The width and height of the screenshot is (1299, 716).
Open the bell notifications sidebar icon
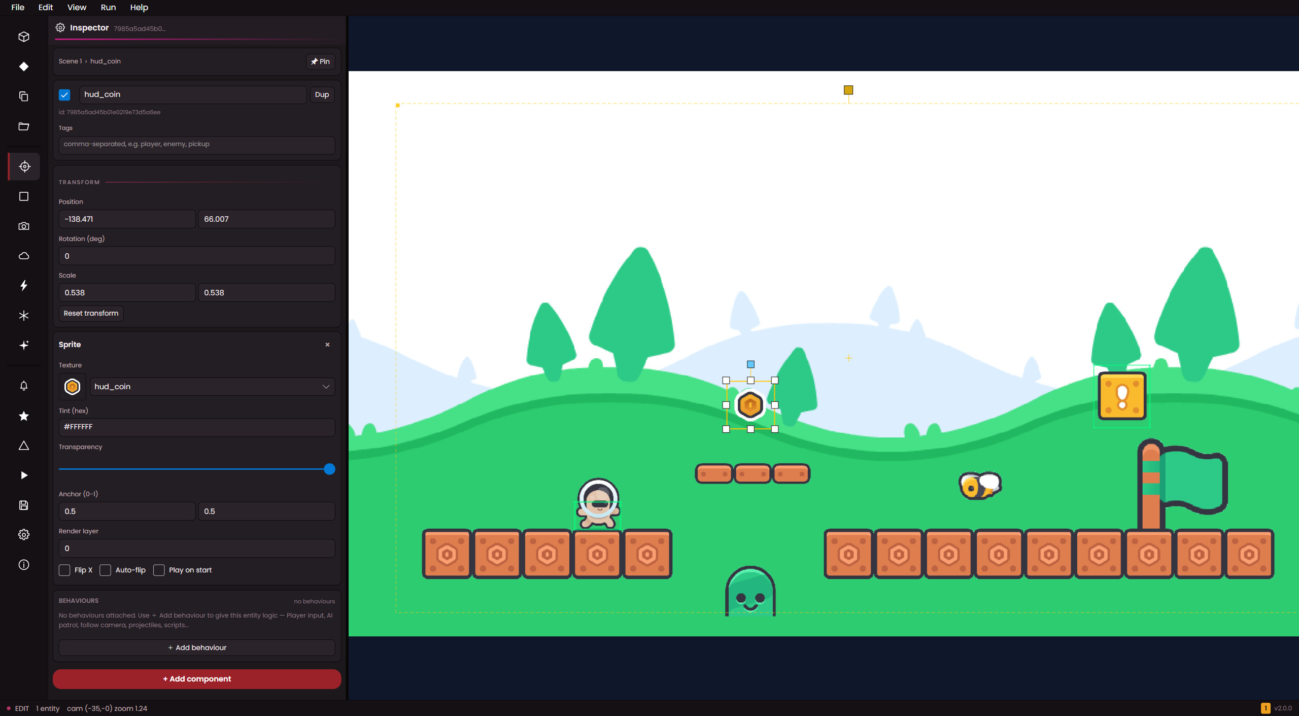point(24,386)
